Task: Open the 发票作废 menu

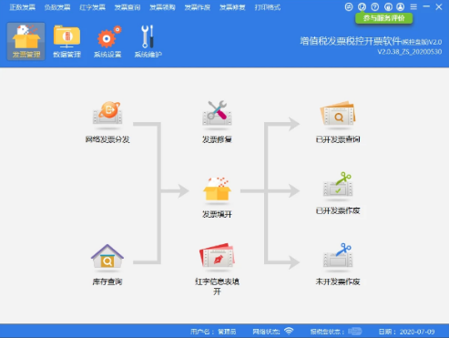Action: point(198,7)
